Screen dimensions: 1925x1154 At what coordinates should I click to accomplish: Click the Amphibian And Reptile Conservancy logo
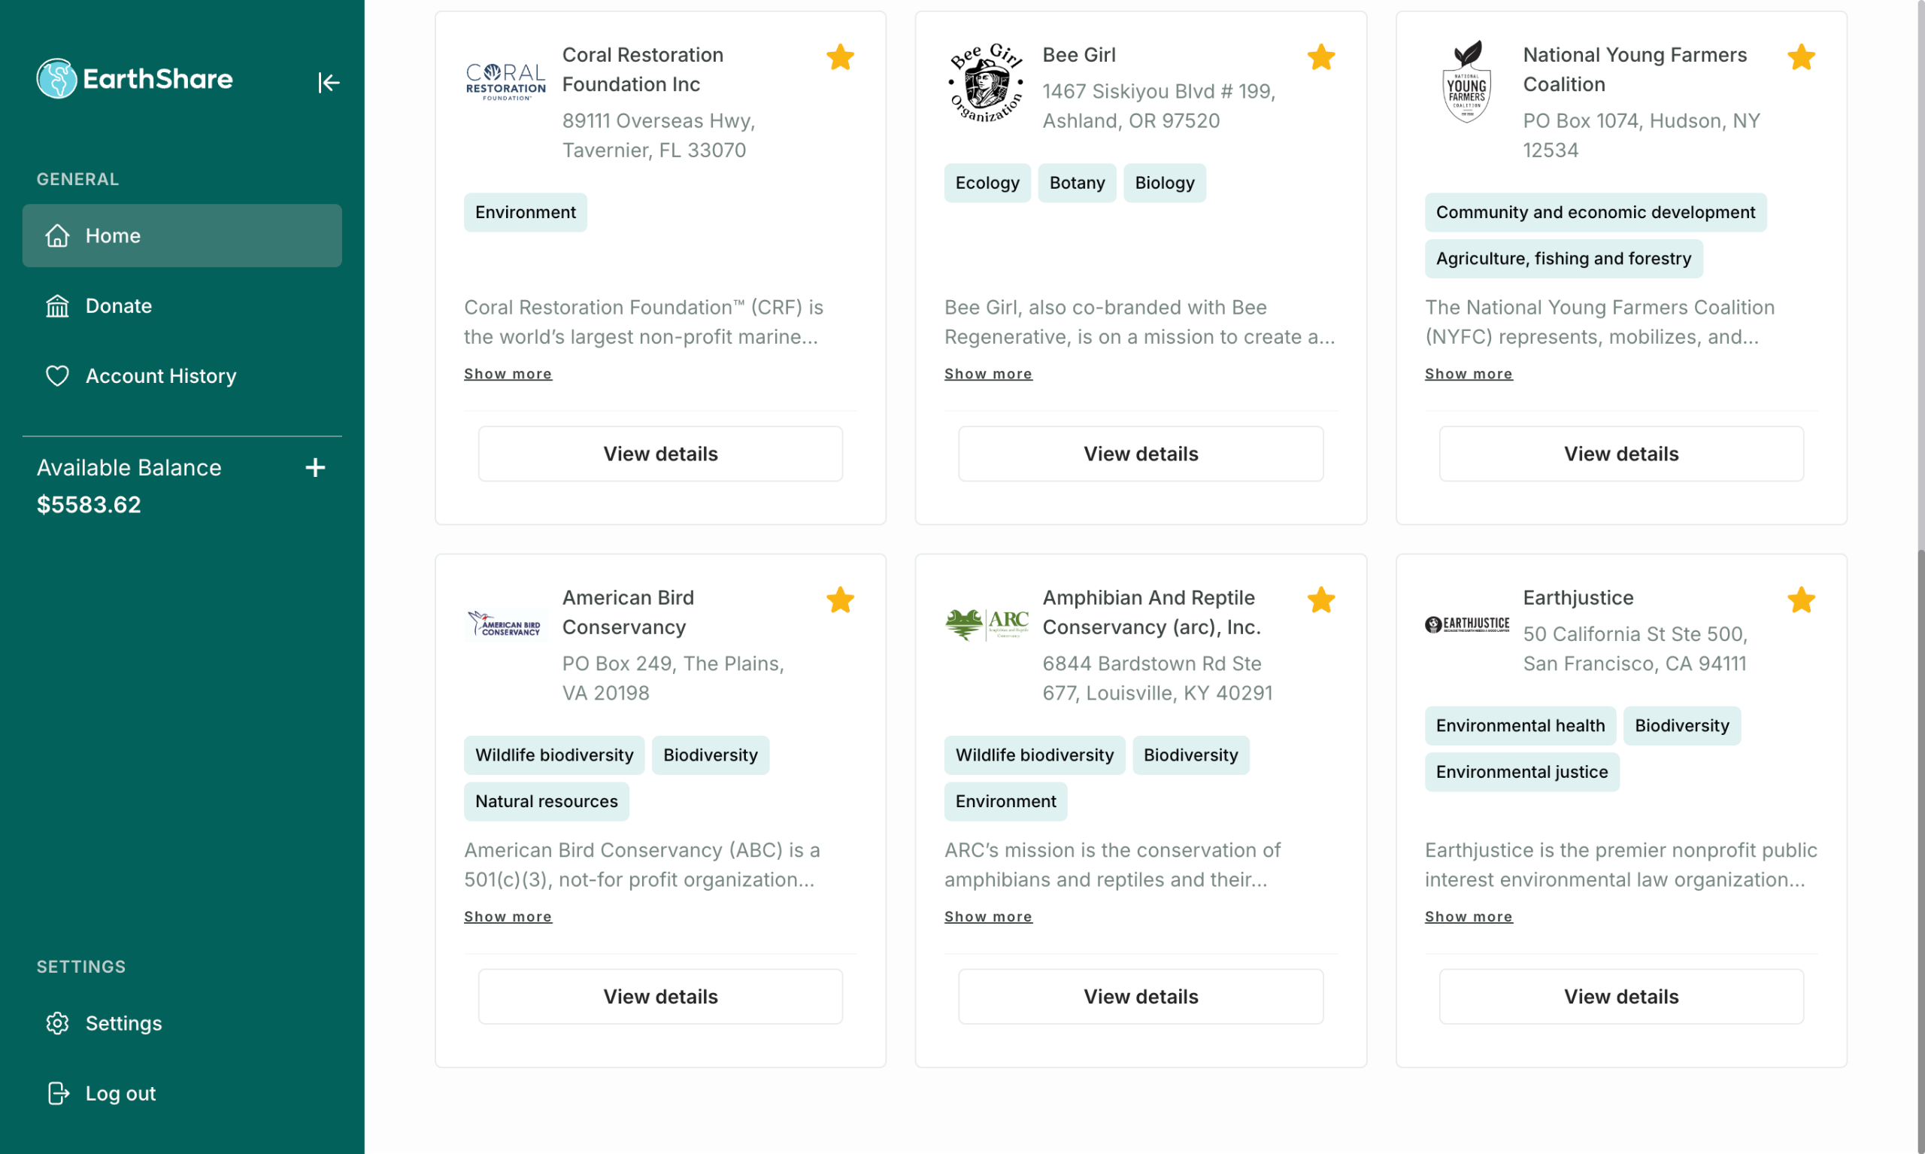tap(987, 624)
